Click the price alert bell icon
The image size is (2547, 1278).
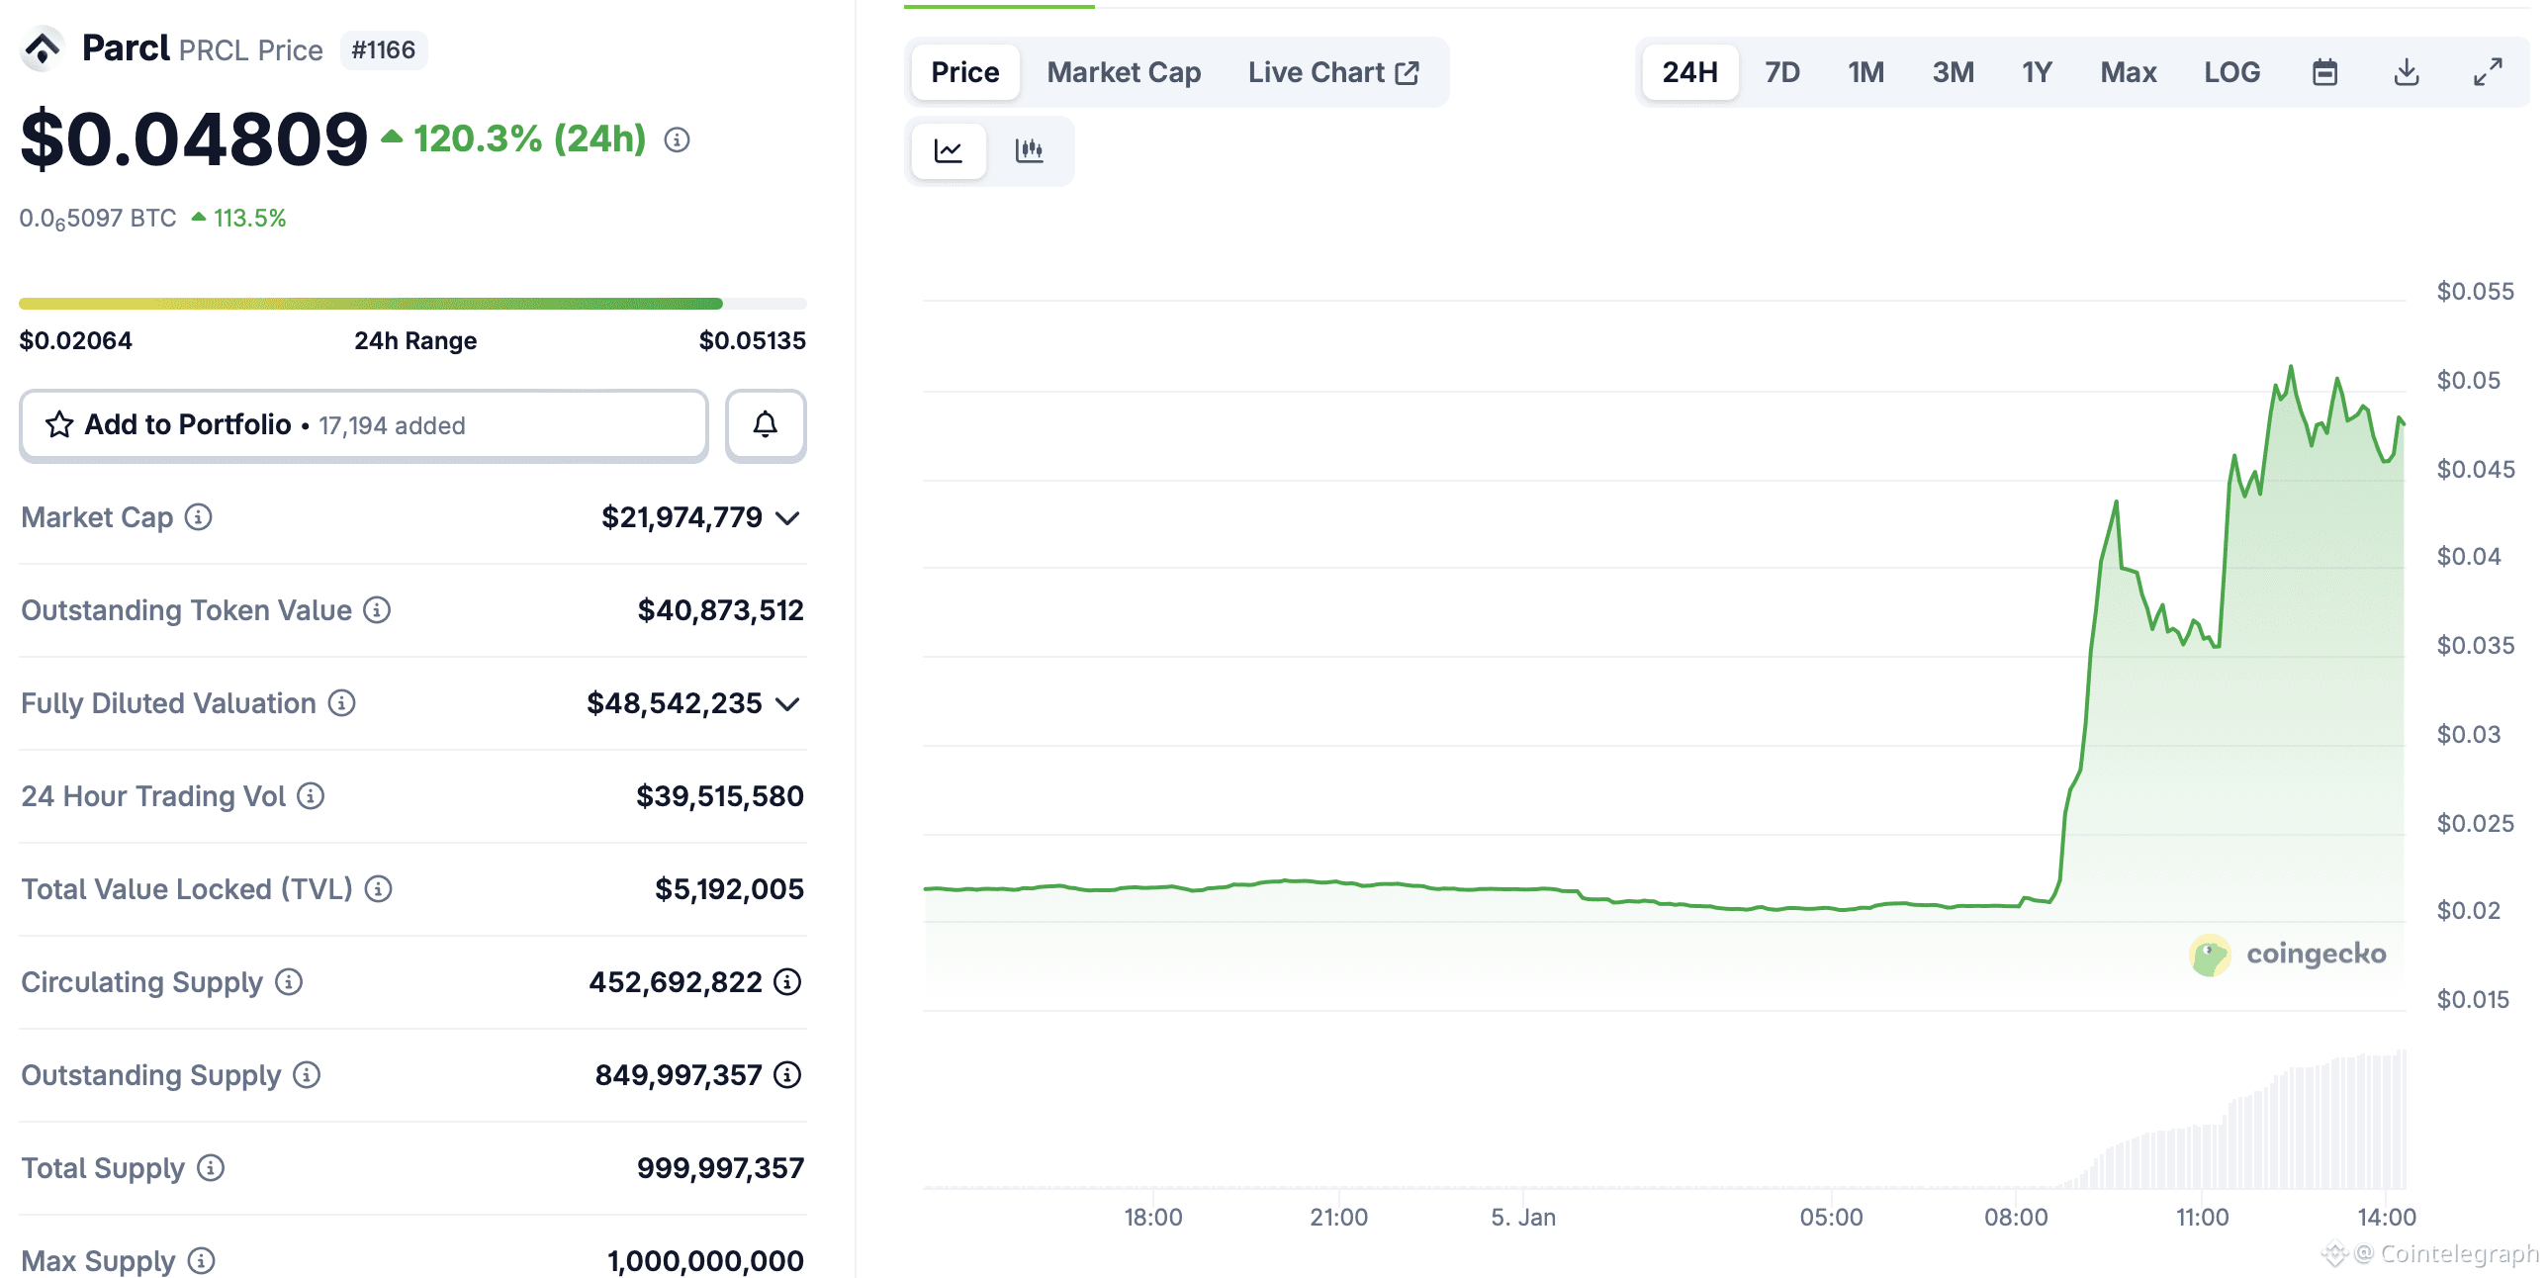765,424
